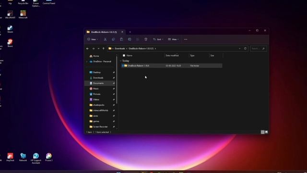Click the Copy icon in File Explorer toolbar
The width and height of the screenshot is (307, 173).
pos(113,39)
